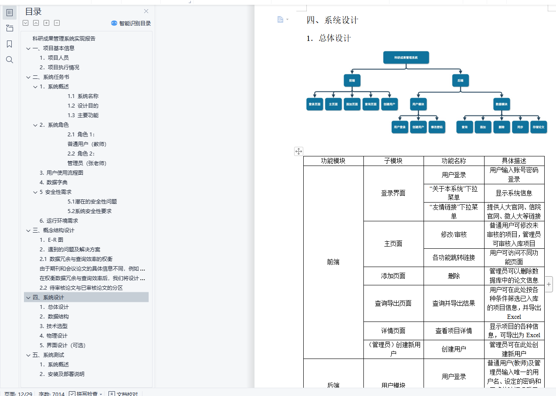The image size is (556, 396).
Task: Select 2.2 待审核论文与已审核论文的分区 entry
Action: coord(81,288)
